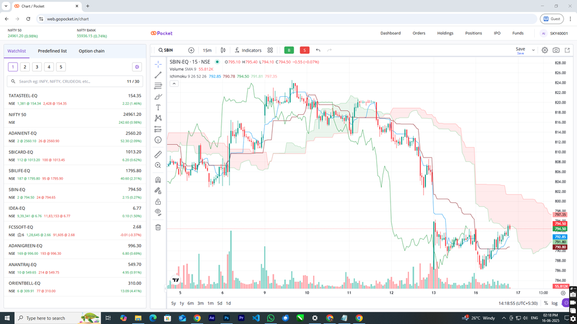The width and height of the screenshot is (577, 324).
Task: Open indicator templates grid icon
Action: (270, 50)
